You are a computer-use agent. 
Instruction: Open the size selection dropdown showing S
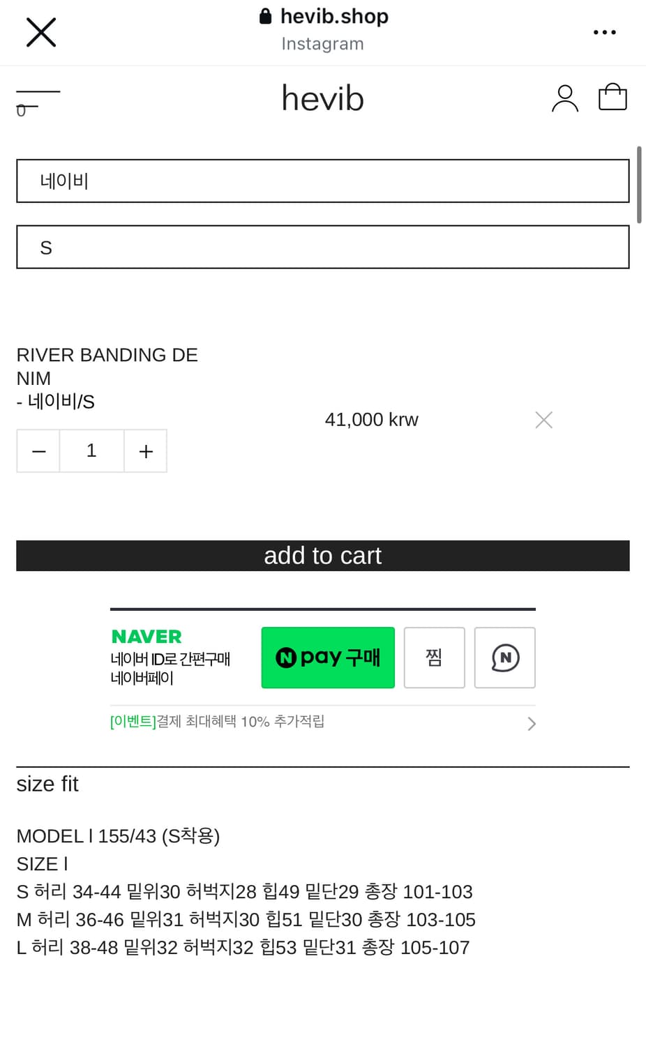click(x=323, y=247)
